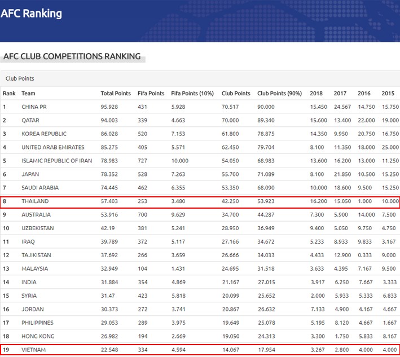
Task: Select the IRAQ team name
Action: point(28,242)
